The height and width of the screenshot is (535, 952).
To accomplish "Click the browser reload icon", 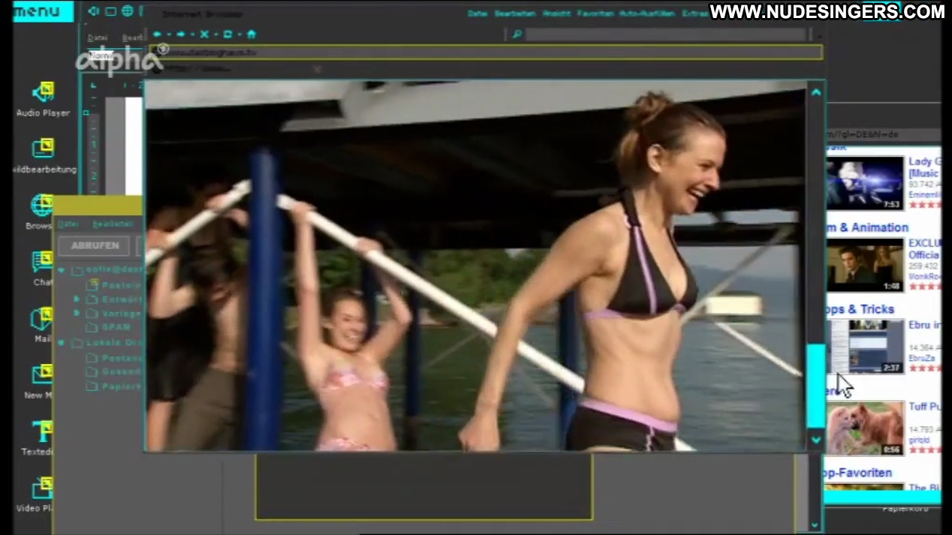I will pos(227,35).
